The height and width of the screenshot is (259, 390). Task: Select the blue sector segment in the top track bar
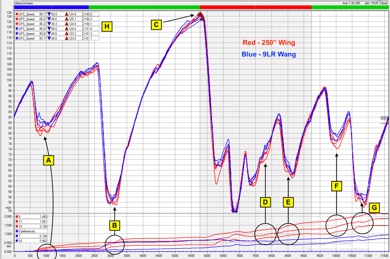(x=51, y=7)
